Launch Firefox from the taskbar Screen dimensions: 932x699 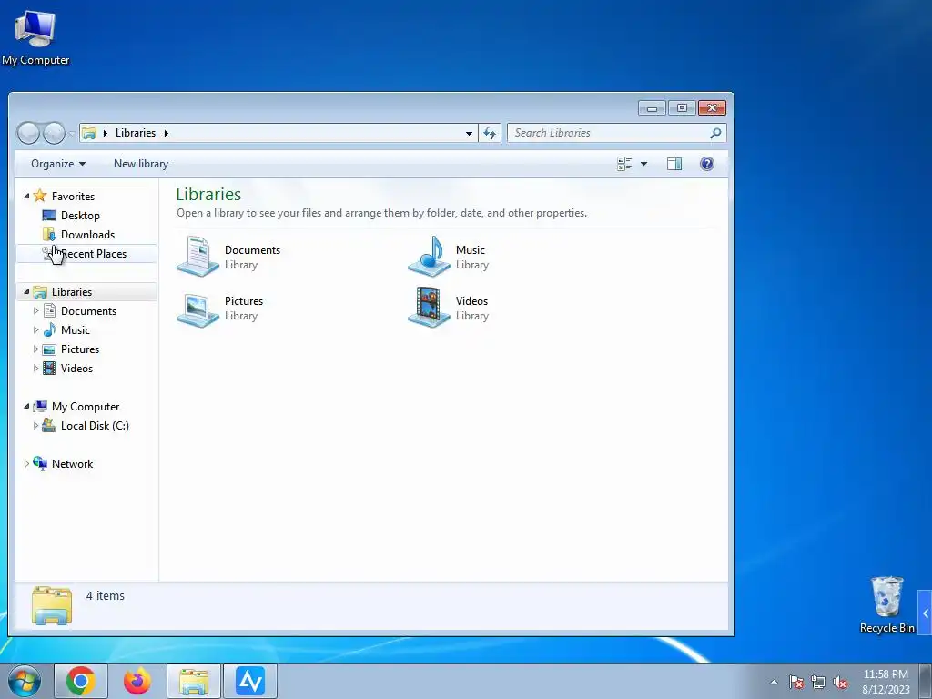pos(137,681)
